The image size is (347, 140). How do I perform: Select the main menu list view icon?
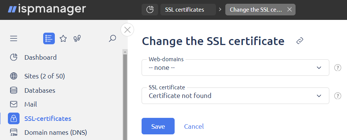49,39
